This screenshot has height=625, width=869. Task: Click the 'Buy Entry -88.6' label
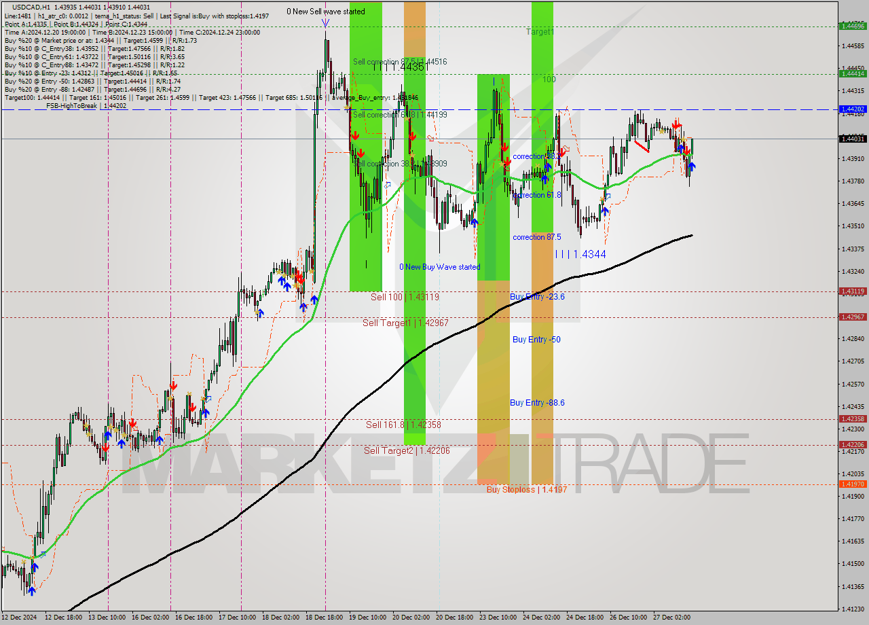coord(537,403)
